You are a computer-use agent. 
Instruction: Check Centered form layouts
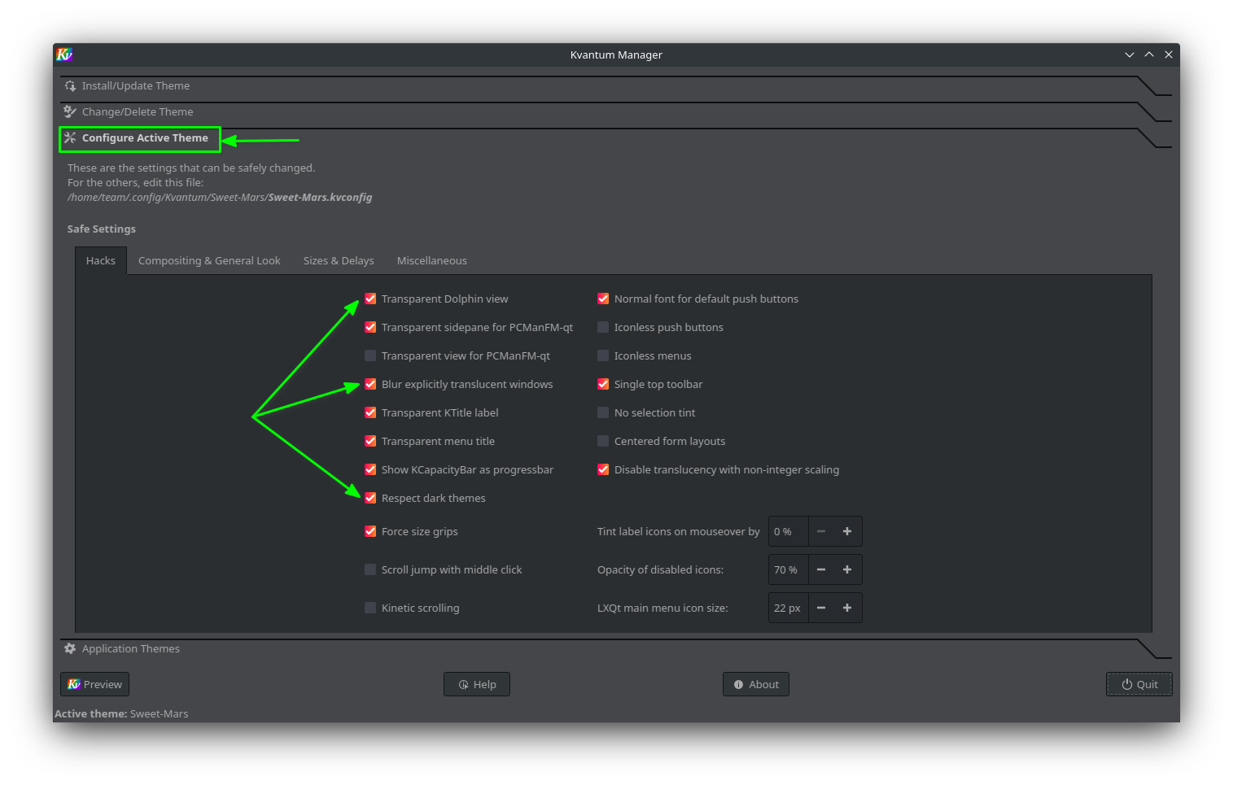pyautogui.click(x=603, y=441)
